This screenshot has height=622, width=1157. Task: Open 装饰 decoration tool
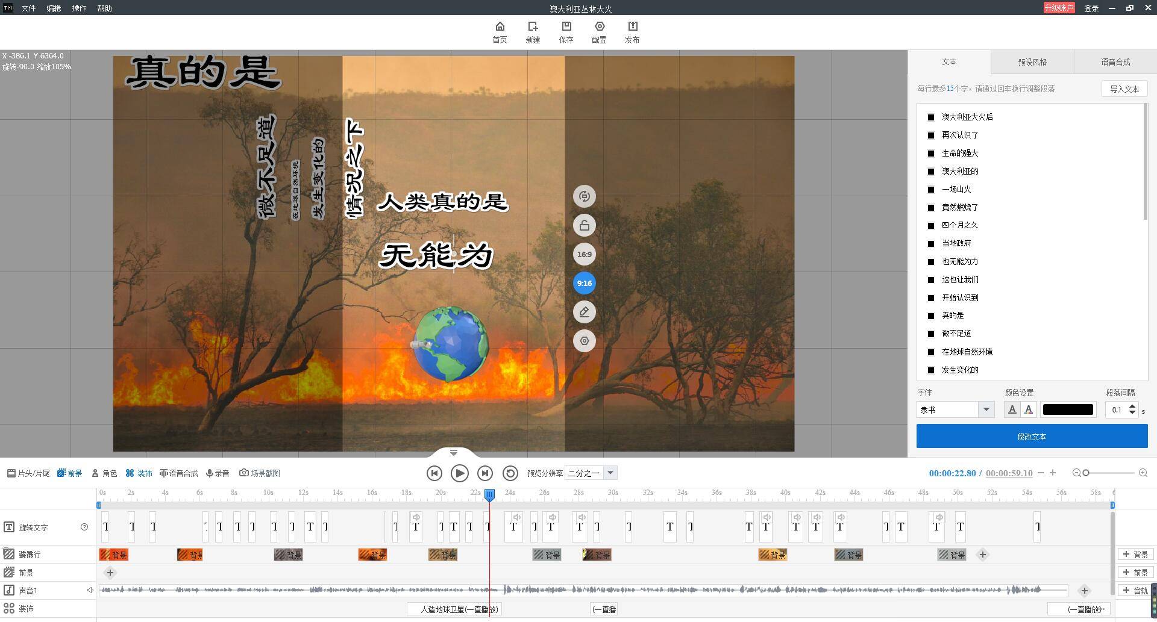[x=139, y=473]
